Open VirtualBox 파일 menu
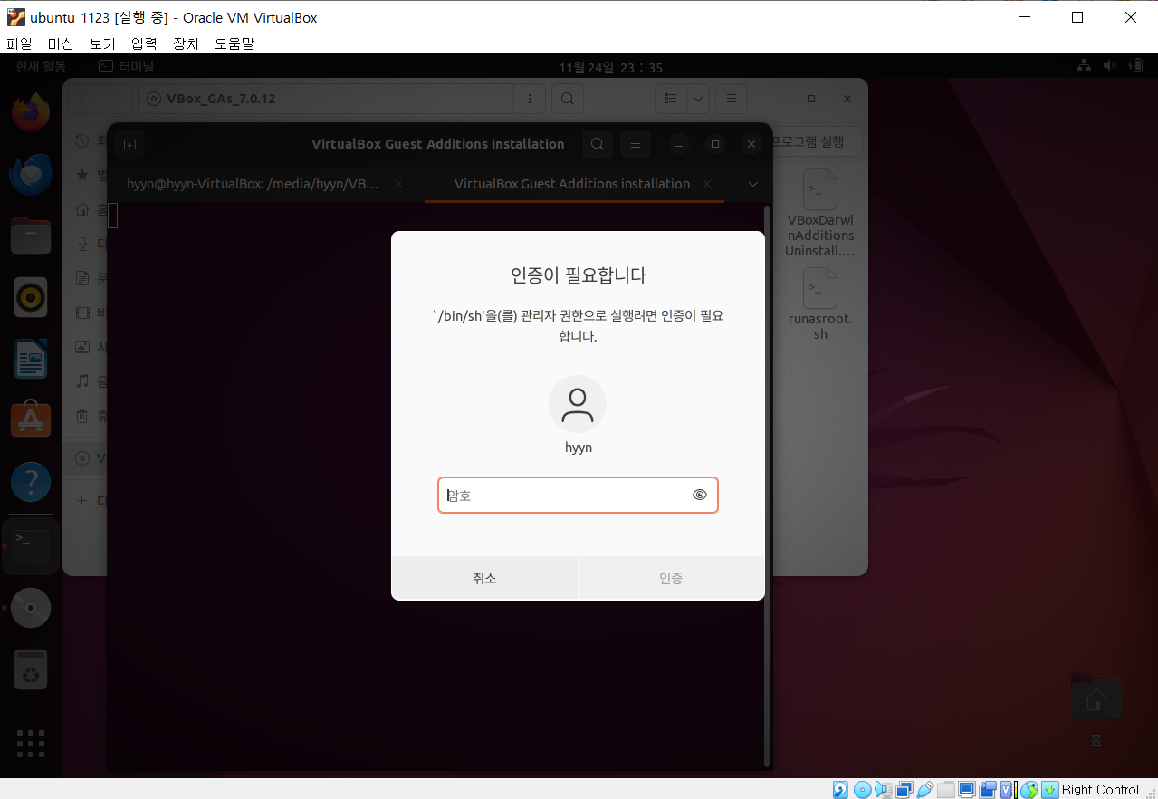Viewport: 1158px width, 799px height. pos(19,43)
